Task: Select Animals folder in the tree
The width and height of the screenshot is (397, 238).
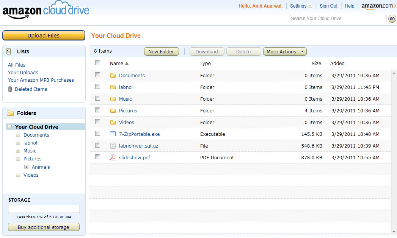Action: (x=41, y=167)
